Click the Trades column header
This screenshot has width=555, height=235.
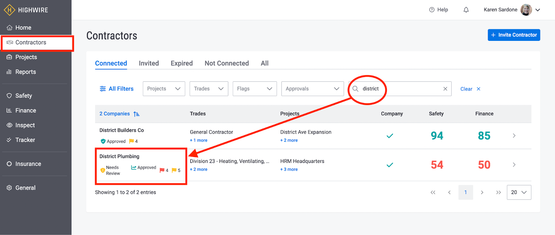coord(198,114)
